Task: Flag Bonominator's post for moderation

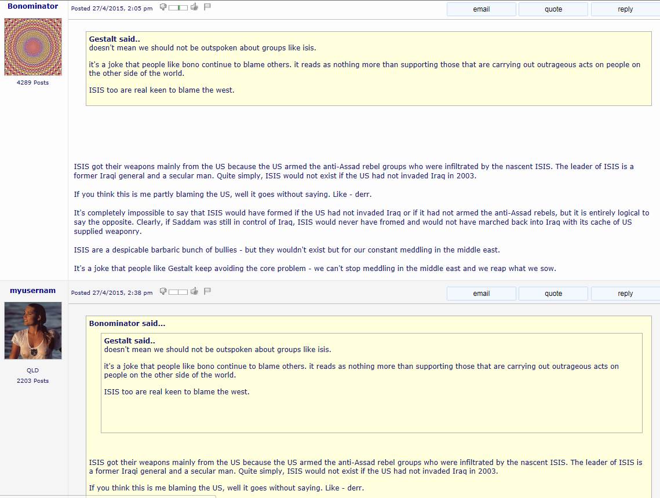Action: click(207, 7)
